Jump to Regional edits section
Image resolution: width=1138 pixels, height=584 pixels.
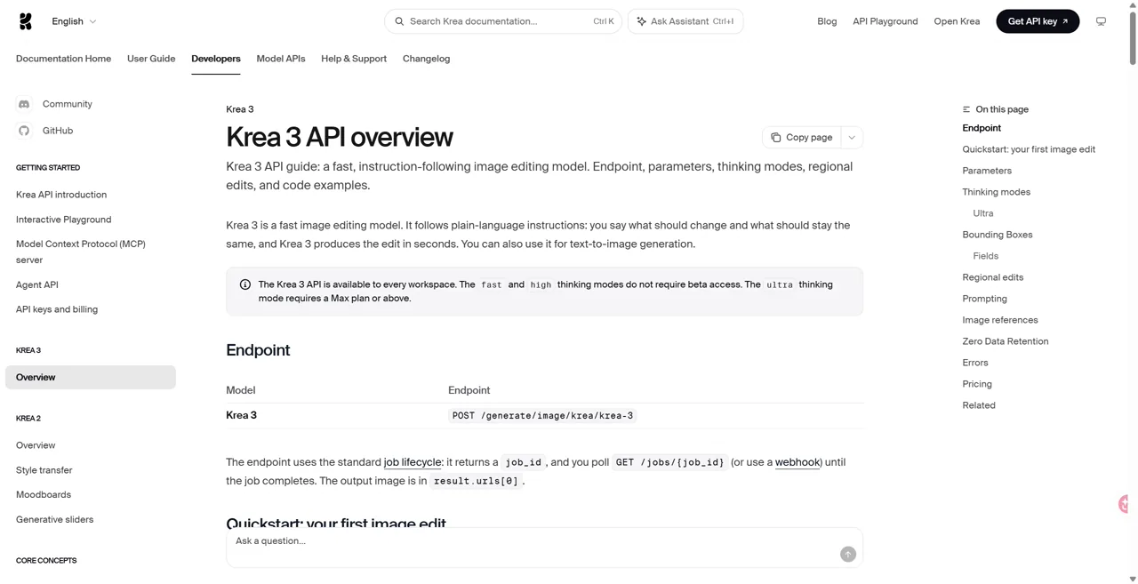coord(992,277)
